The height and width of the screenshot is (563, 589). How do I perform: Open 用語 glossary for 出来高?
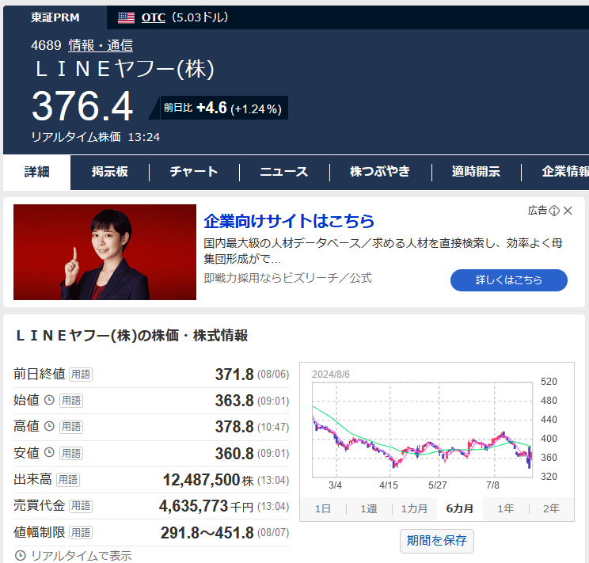(67, 480)
